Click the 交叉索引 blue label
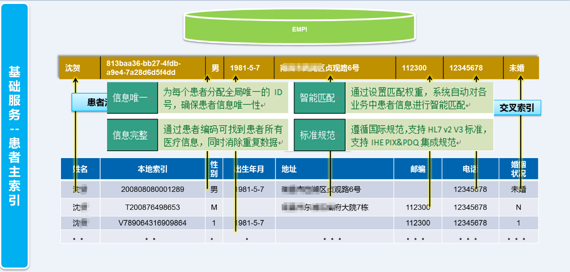Image resolution: width=570 pixels, height=272 pixels. pos(517,108)
